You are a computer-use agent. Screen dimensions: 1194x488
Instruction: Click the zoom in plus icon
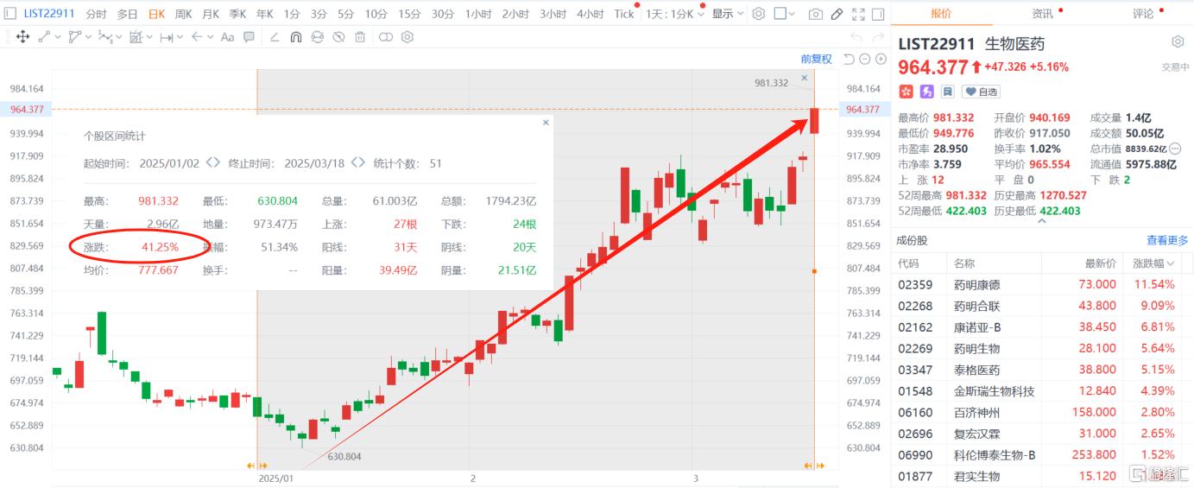click(x=881, y=59)
